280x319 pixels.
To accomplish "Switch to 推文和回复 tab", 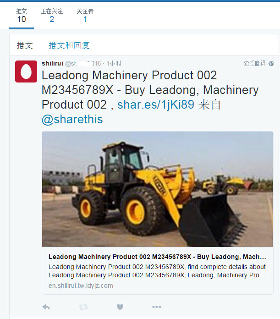I will point(69,45).
